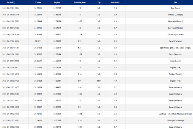
Task: Click depth value 10.33
Action: [80, 21]
